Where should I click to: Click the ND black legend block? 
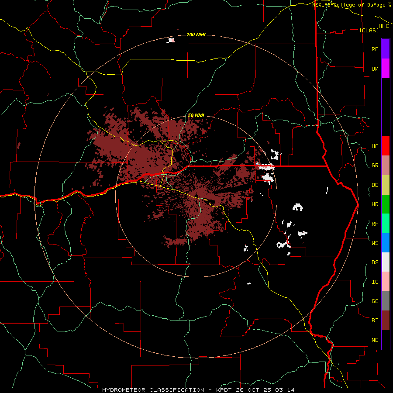386,340
